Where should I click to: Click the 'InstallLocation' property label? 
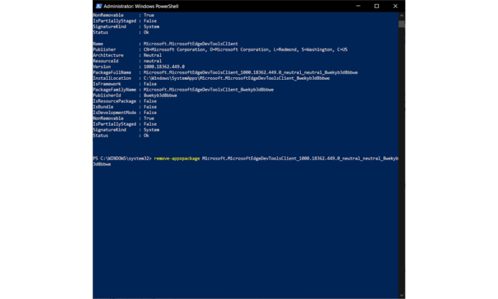[112, 78]
